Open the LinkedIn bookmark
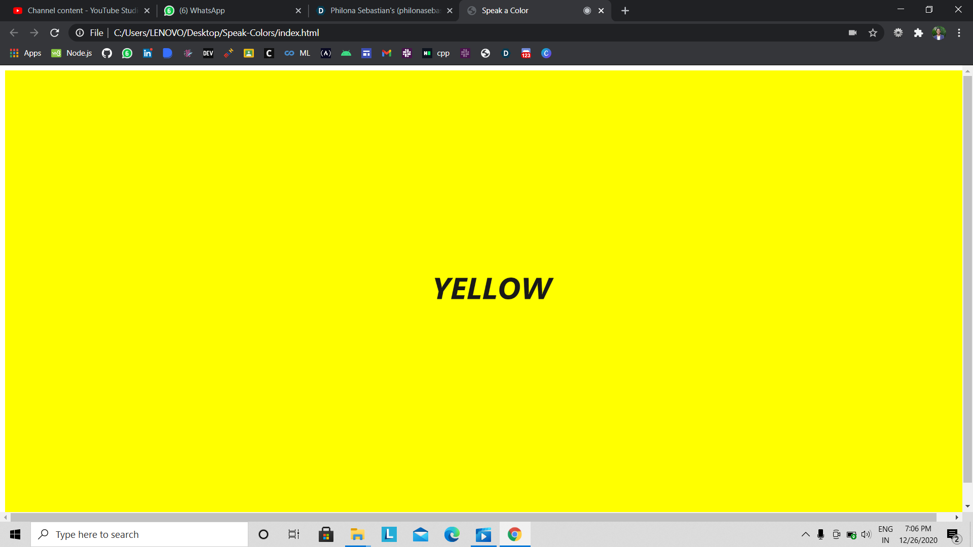This screenshot has width=973, height=547. pyautogui.click(x=147, y=53)
